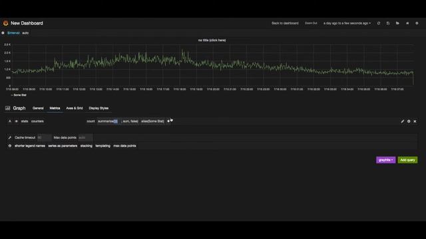The width and height of the screenshot is (426, 239).
Task: Click the Cache timeout input field
Action: pyautogui.click(x=45, y=137)
